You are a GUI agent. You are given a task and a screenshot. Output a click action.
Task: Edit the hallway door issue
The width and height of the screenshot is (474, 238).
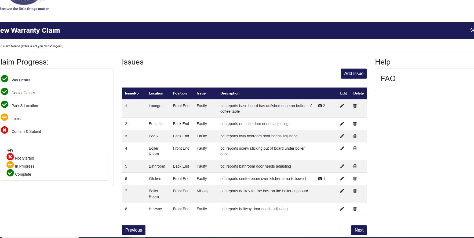[342, 209]
